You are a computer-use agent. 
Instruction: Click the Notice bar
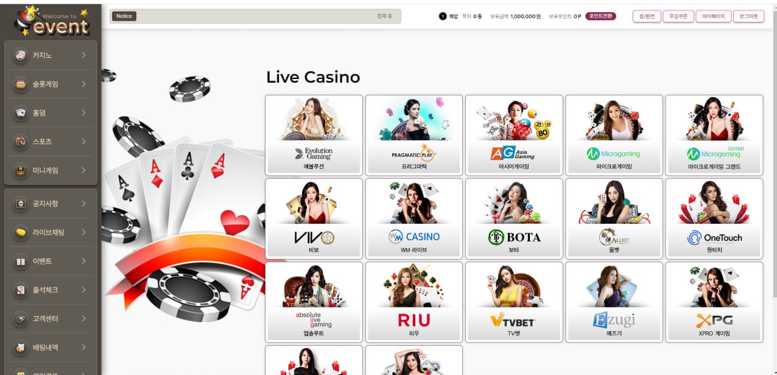[255, 16]
